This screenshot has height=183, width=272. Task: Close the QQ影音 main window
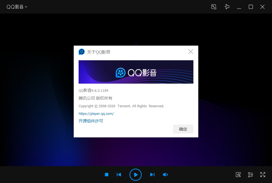tap(262, 7)
